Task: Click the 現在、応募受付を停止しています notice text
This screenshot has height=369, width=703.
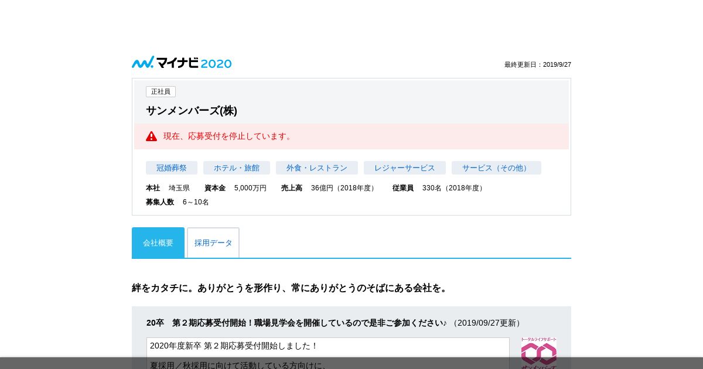Action: [228, 136]
